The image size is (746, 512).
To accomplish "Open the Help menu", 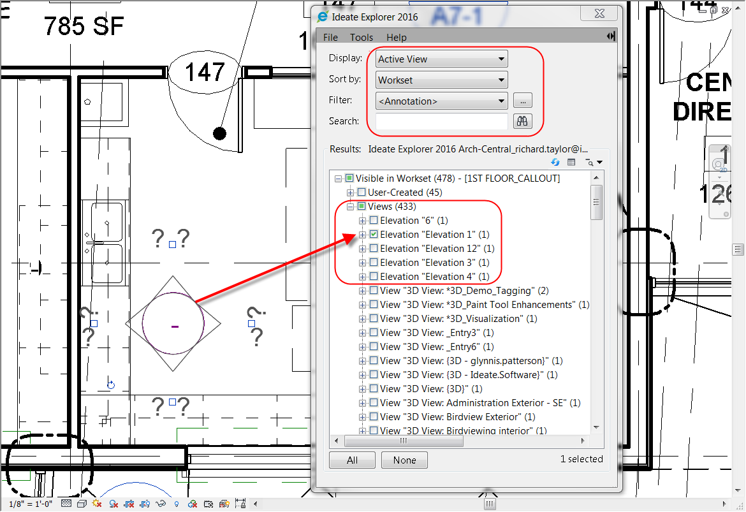I will coord(397,37).
